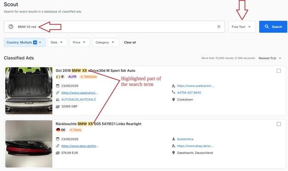This screenshot has height=171, width=288.
Task: Click the DE country flag badge
Action: [61, 130]
